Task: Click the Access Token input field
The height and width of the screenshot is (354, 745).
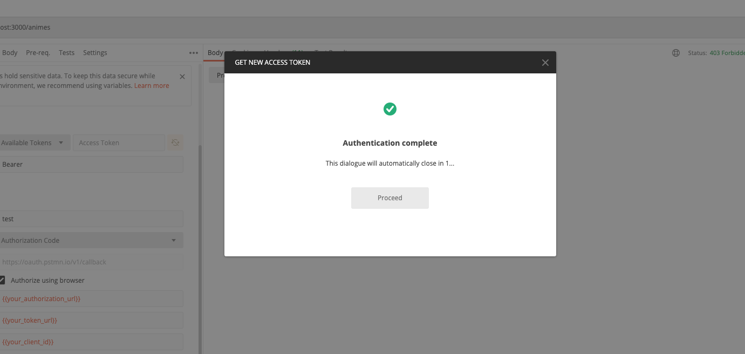Action: [x=119, y=143]
